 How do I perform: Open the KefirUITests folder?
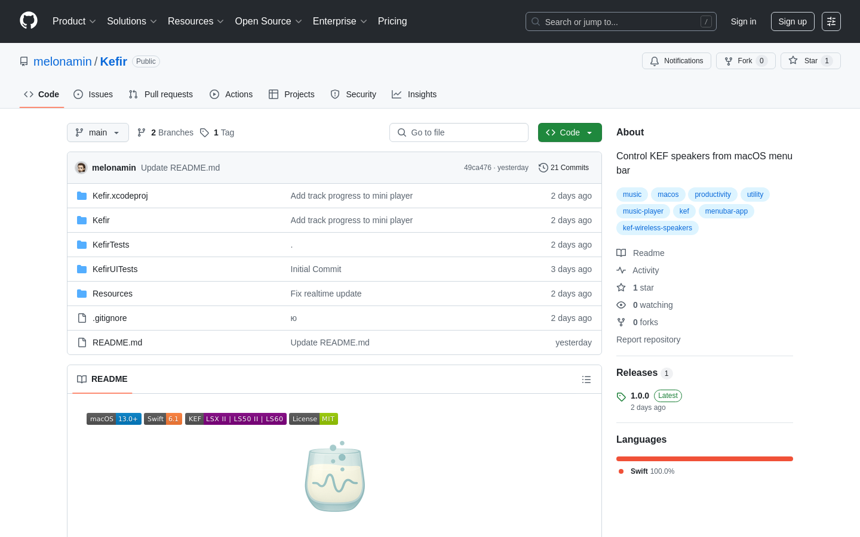115,269
